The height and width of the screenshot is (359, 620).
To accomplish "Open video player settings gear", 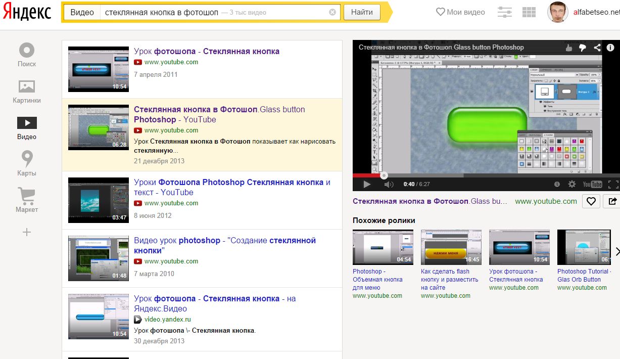I will coord(572,185).
